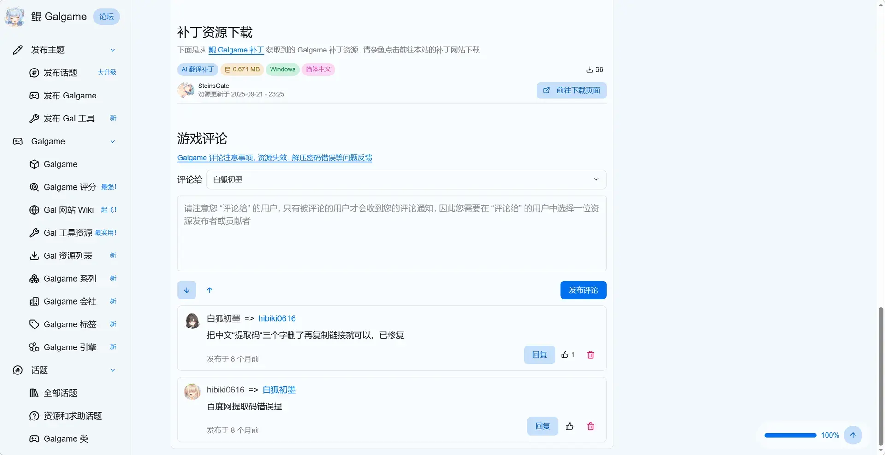Image resolution: width=885 pixels, height=455 pixels.
Task: Open the 论坛 forum badge
Action: [106, 17]
